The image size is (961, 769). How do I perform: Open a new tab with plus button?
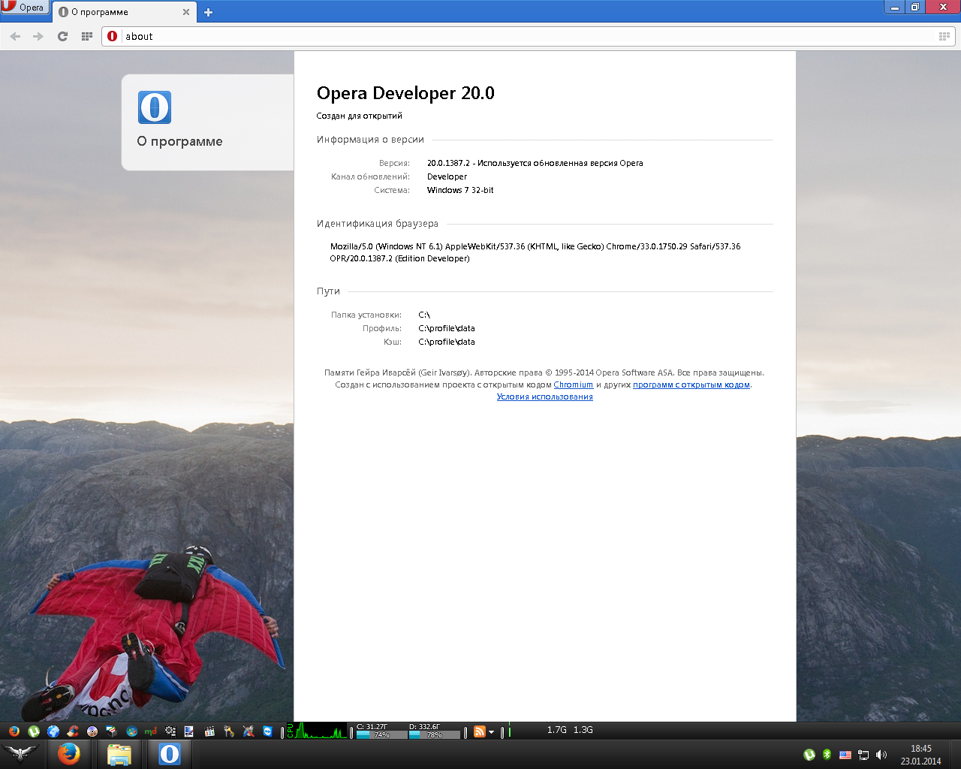click(x=209, y=12)
